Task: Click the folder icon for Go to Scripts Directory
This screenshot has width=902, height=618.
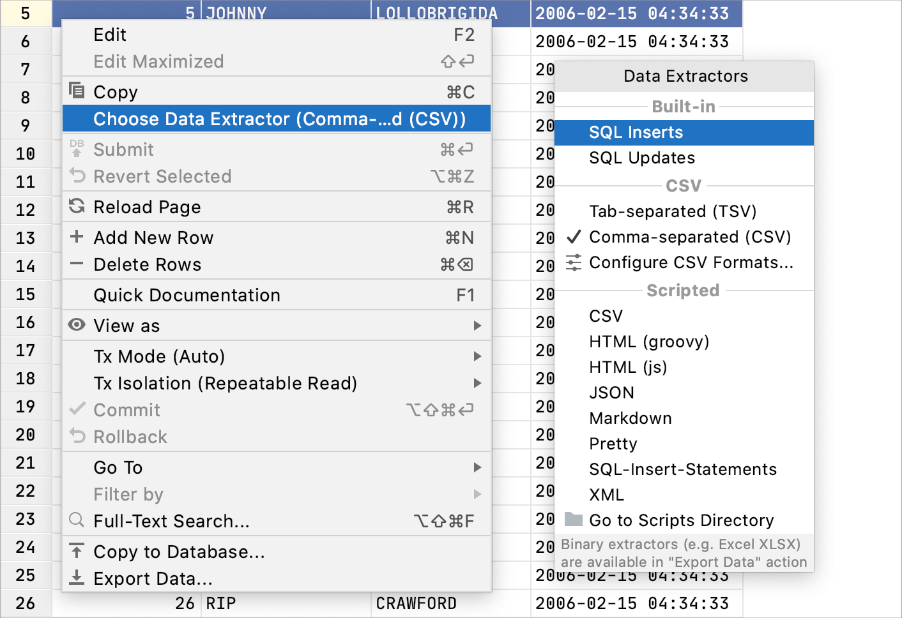Action: [574, 520]
